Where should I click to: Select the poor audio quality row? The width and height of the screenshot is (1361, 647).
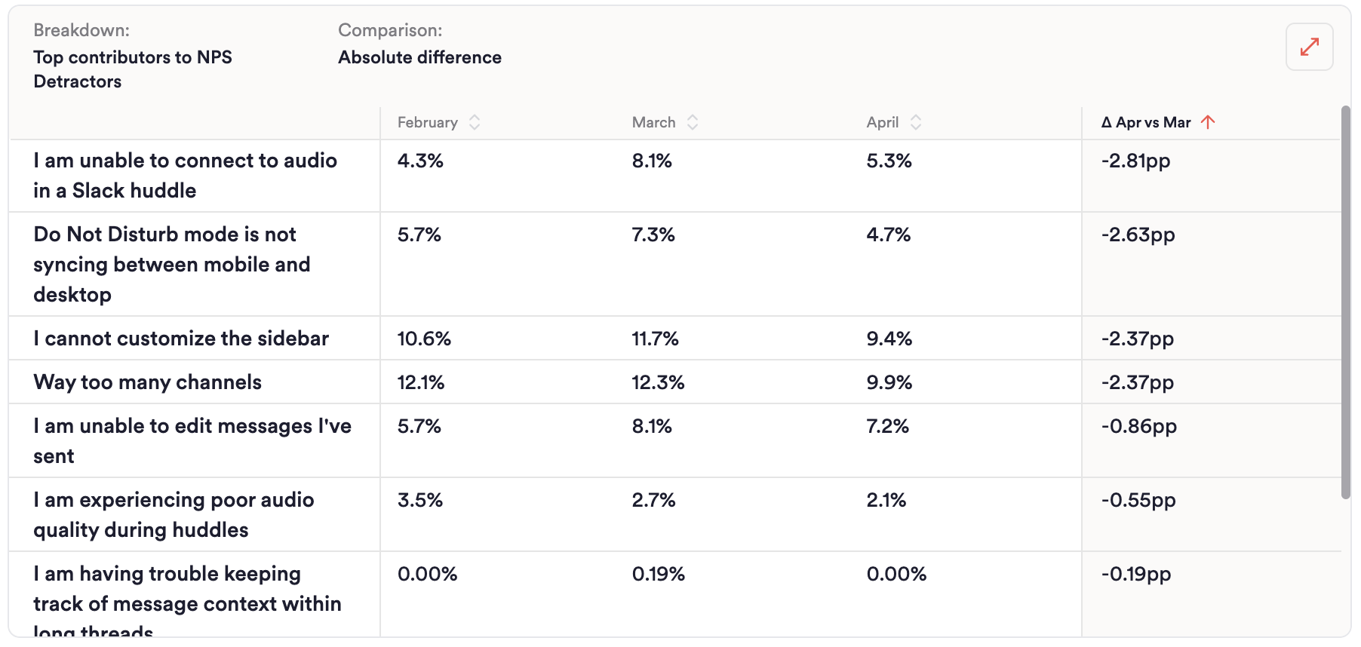174,514
